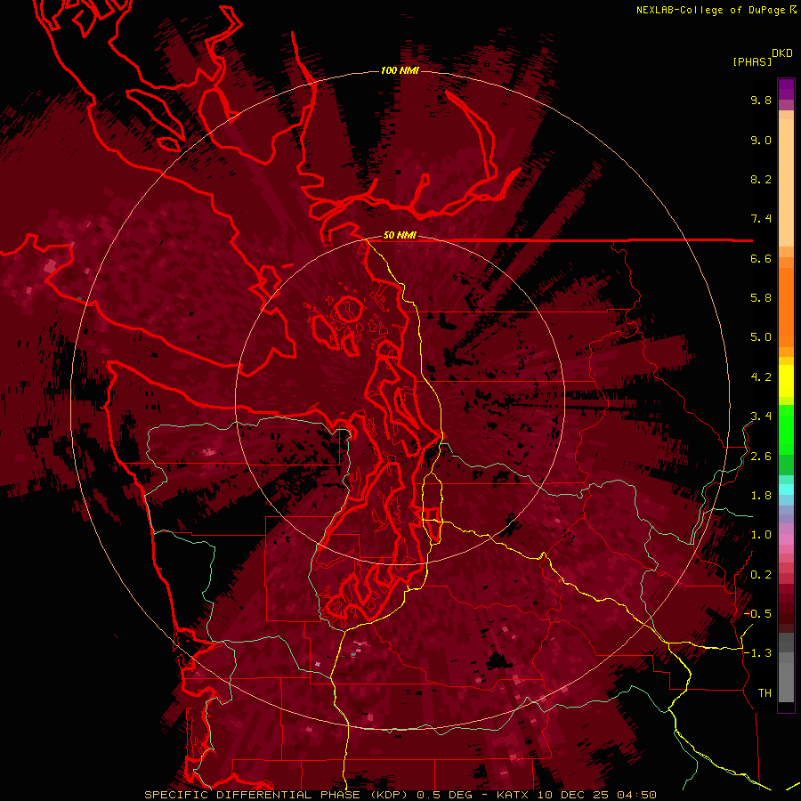Click the cyan segment of the color bar

tap(786, 489)
